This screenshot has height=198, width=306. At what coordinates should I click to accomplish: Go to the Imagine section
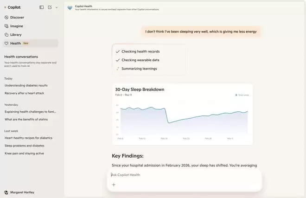[16, 26]
